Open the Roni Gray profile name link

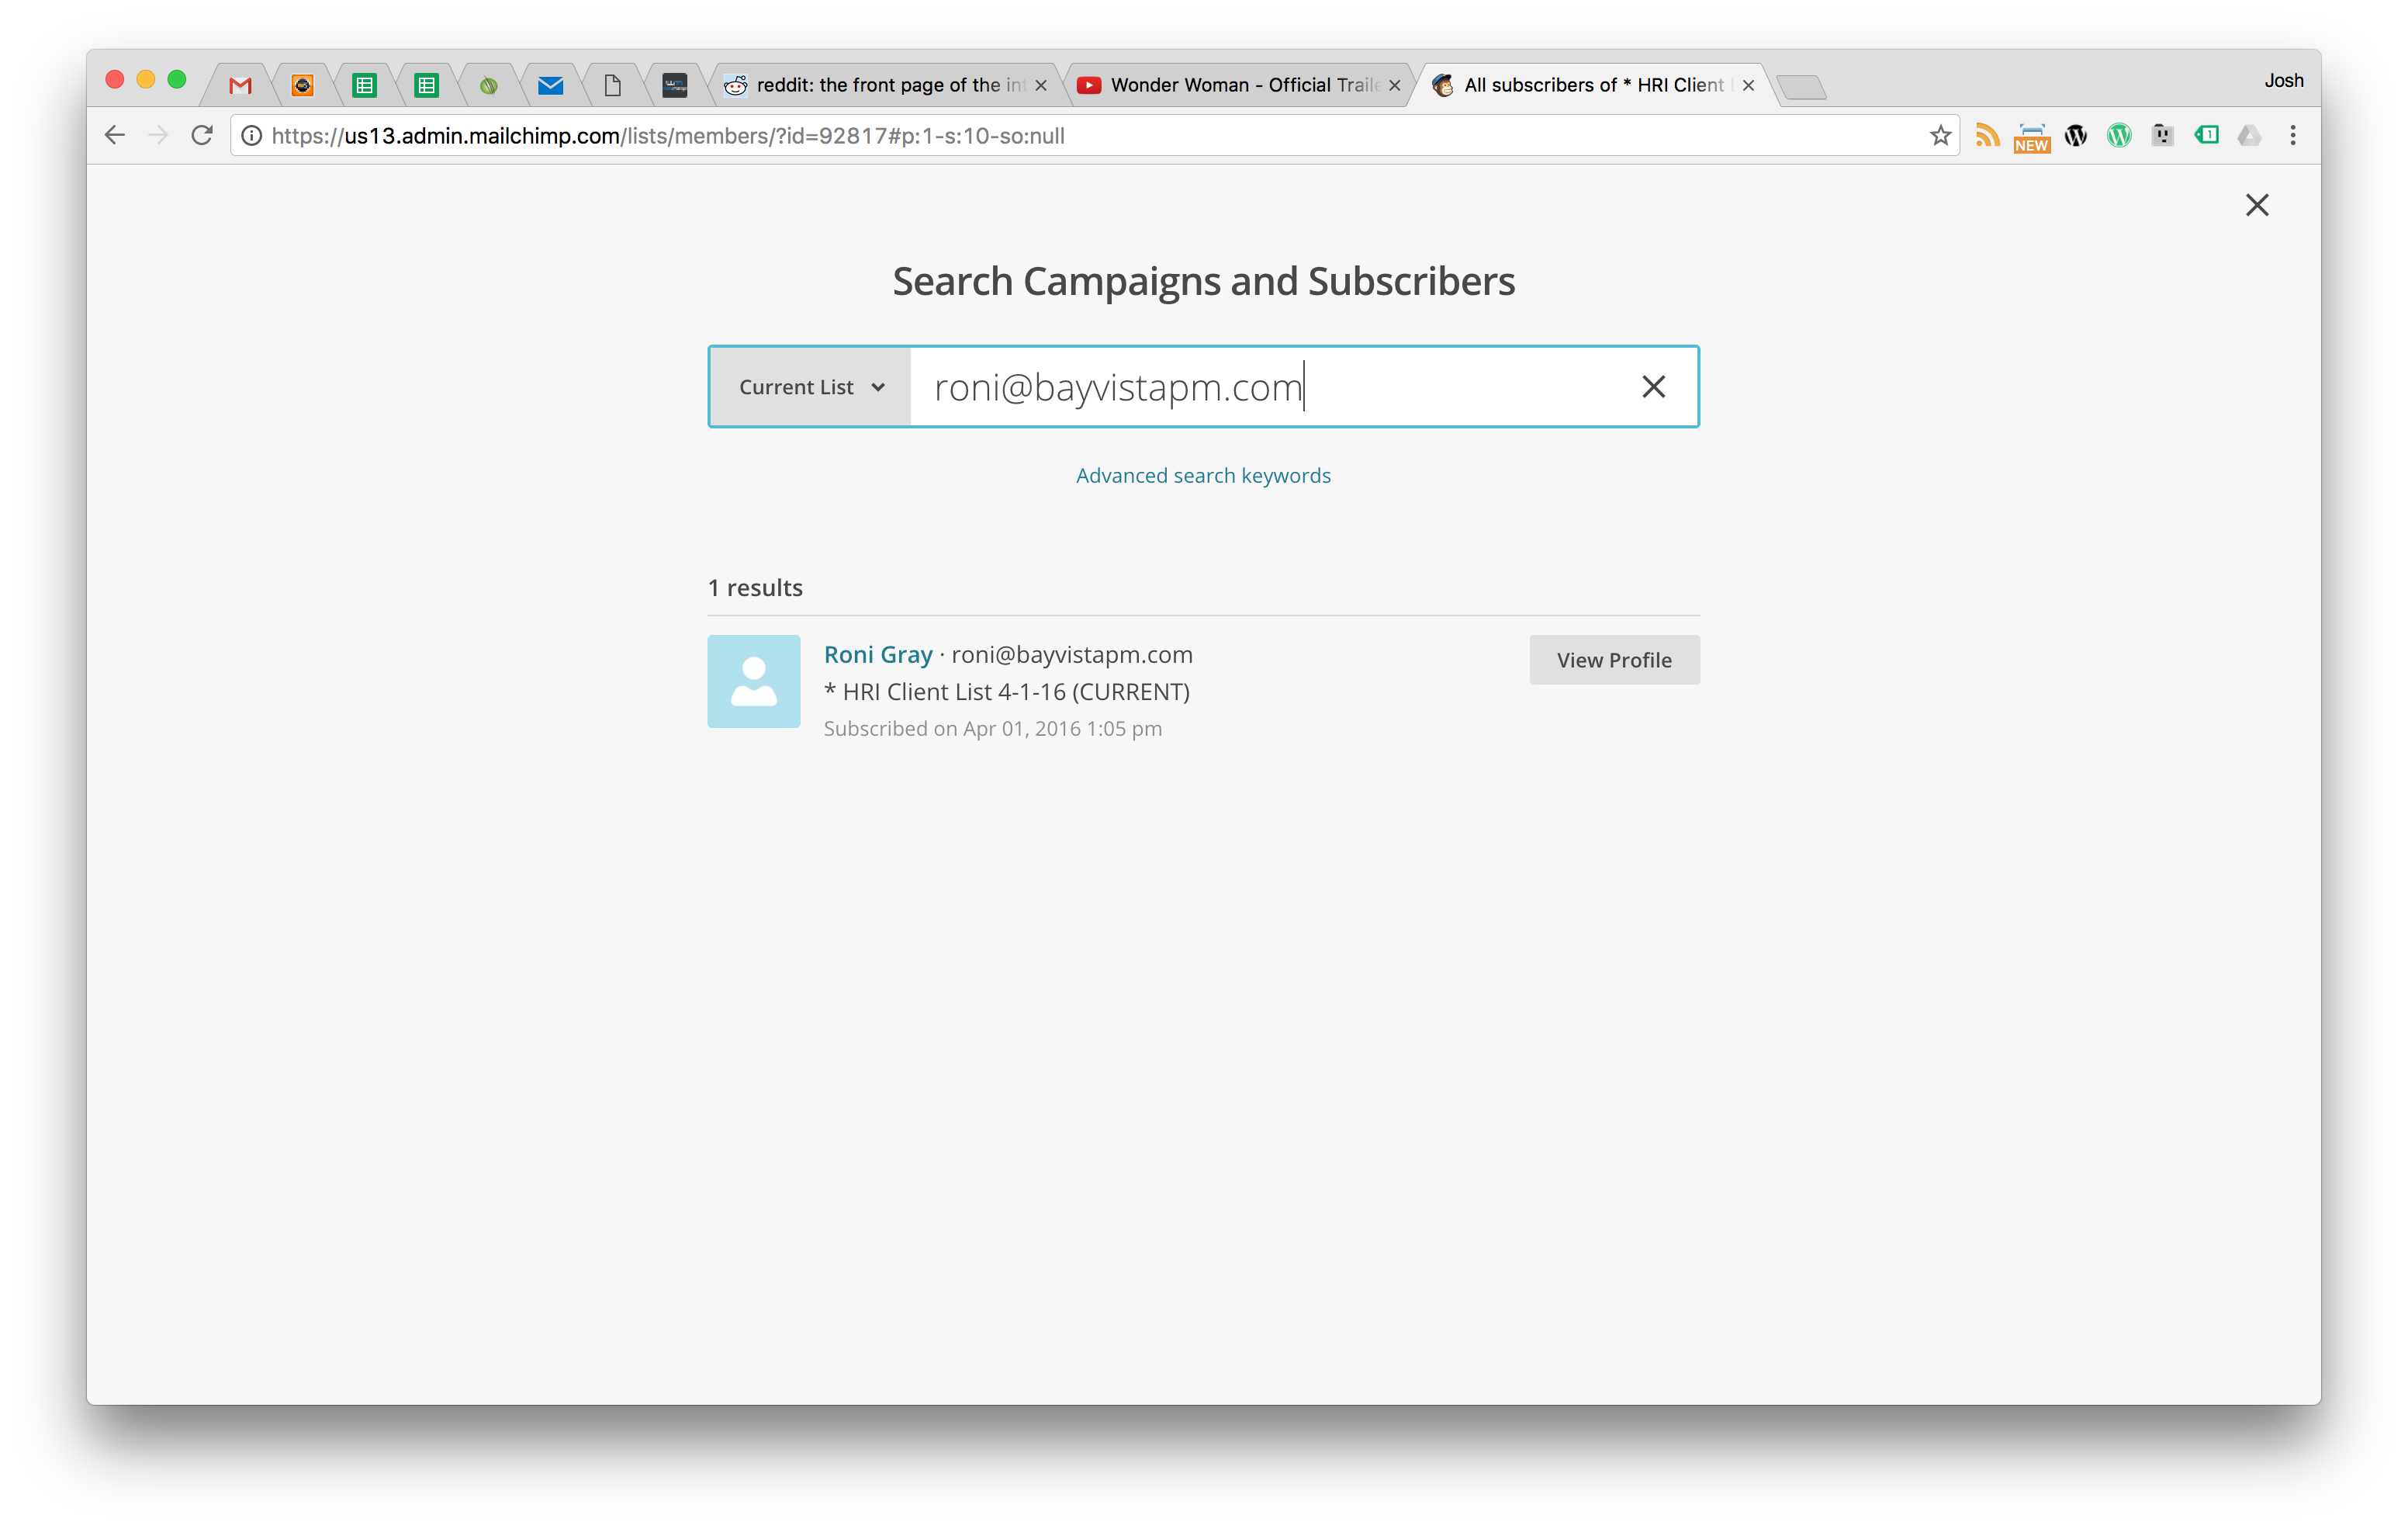point(877,654)
